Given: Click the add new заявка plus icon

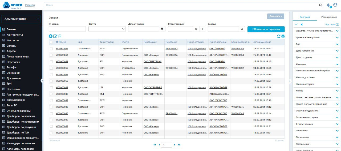Looking at the screenshot, I should (x=51, y=36).
